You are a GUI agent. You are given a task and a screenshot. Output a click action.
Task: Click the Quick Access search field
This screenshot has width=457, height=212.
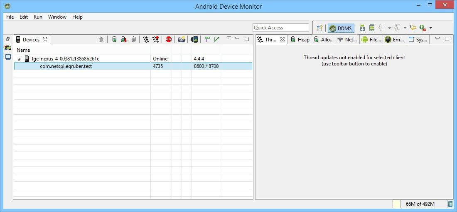[281, 28]
